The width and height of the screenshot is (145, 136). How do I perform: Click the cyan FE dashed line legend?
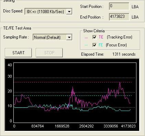click(86, 45)
